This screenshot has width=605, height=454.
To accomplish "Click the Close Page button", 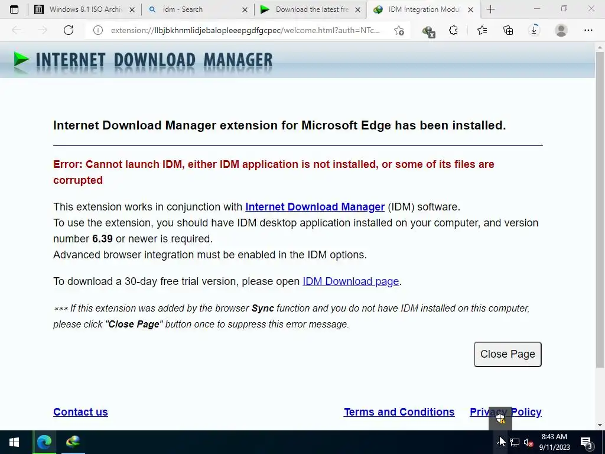I will point(508,354).
